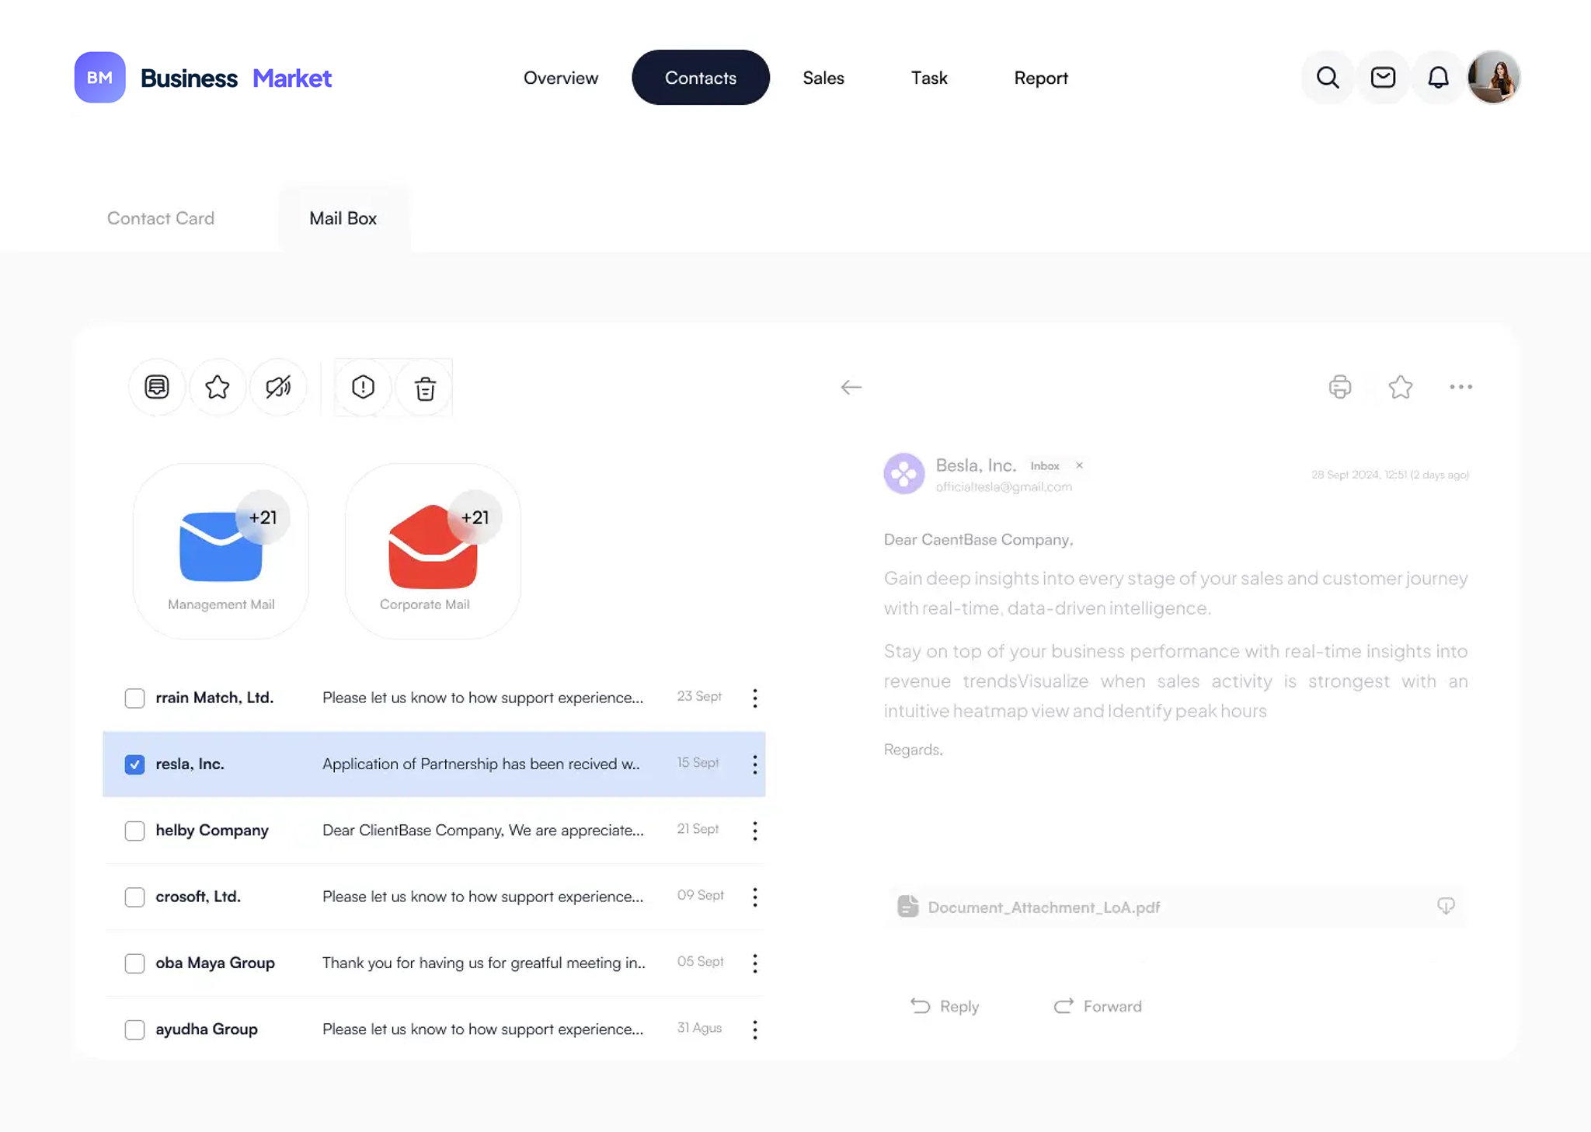Screen dimensions: 1591x1132
Task: Click the Management Mail label
Action: 221,604
